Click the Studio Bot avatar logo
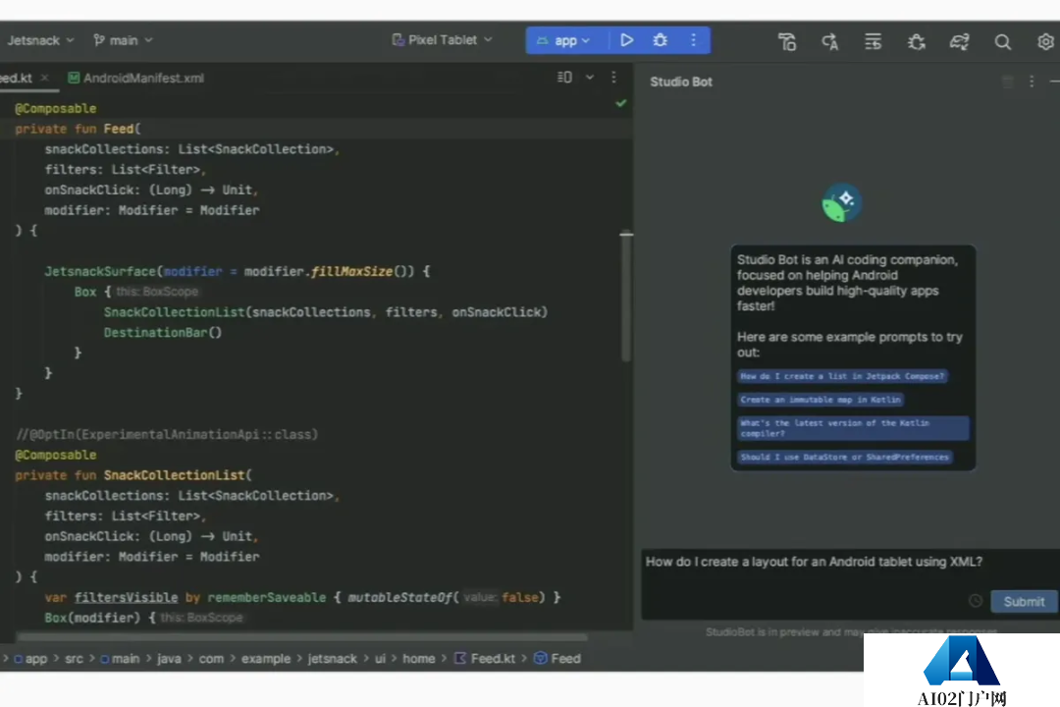This screenshot has height=707, width=1060. [841, 203]
